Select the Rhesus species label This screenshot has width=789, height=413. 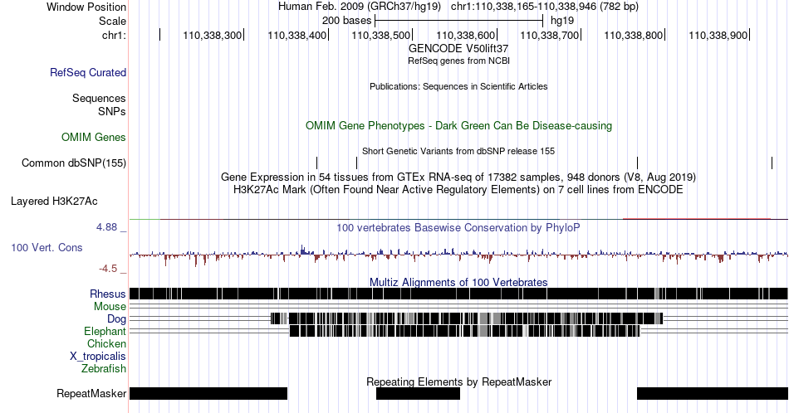click(x=108, y=294)
